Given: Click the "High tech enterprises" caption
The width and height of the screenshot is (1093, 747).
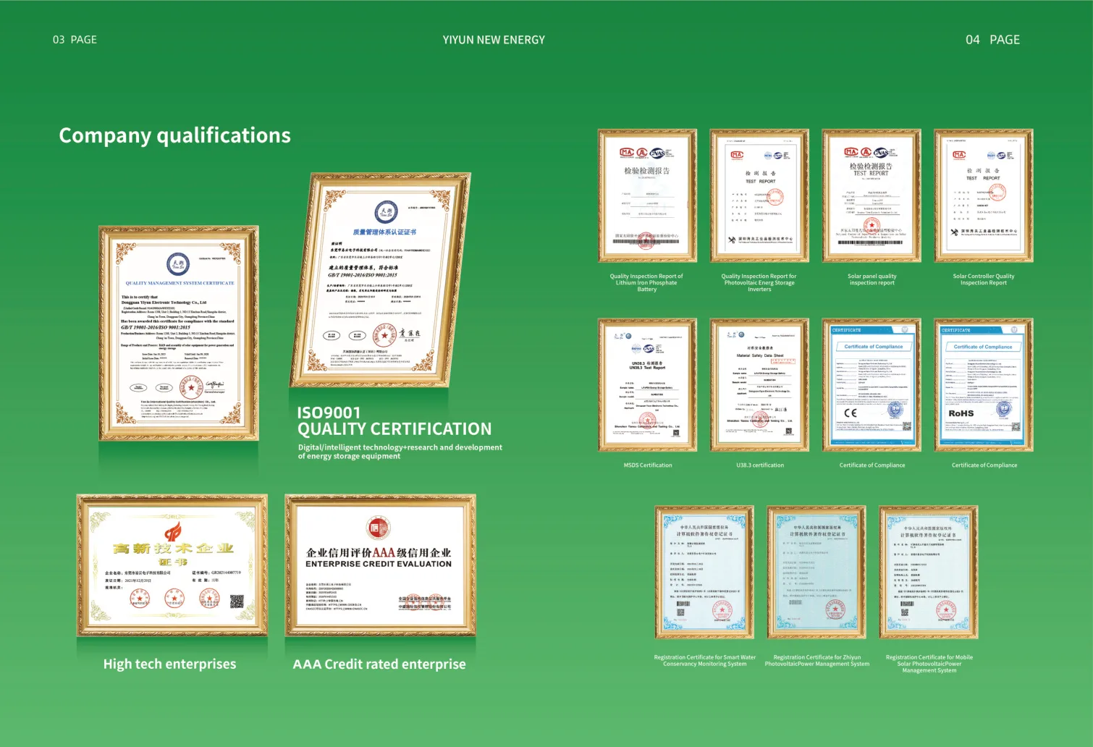Looking at the screenshot, I should (x=169, y=664).
